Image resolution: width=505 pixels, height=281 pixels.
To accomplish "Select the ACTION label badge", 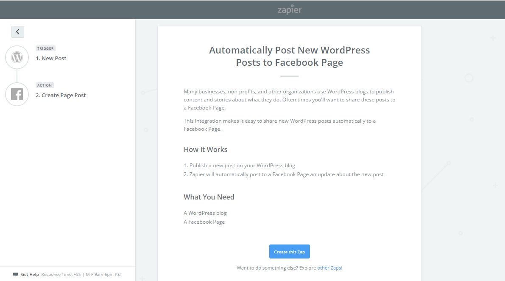I will [x=45, y=85].
